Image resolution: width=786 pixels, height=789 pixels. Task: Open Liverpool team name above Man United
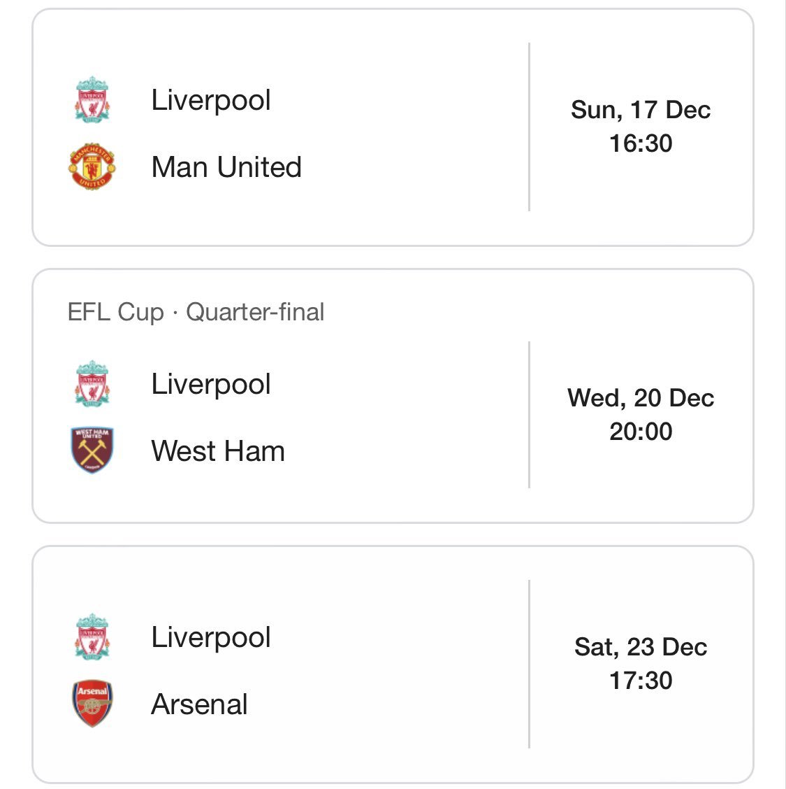211,100
